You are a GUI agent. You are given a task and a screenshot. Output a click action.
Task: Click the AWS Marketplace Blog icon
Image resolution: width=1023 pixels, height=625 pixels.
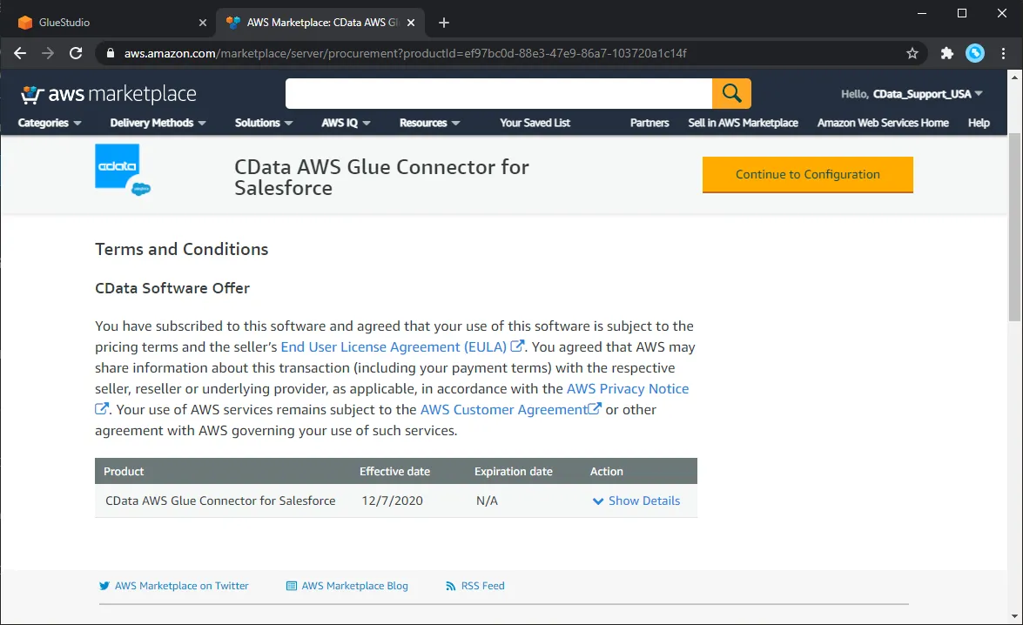pos(290,586)
